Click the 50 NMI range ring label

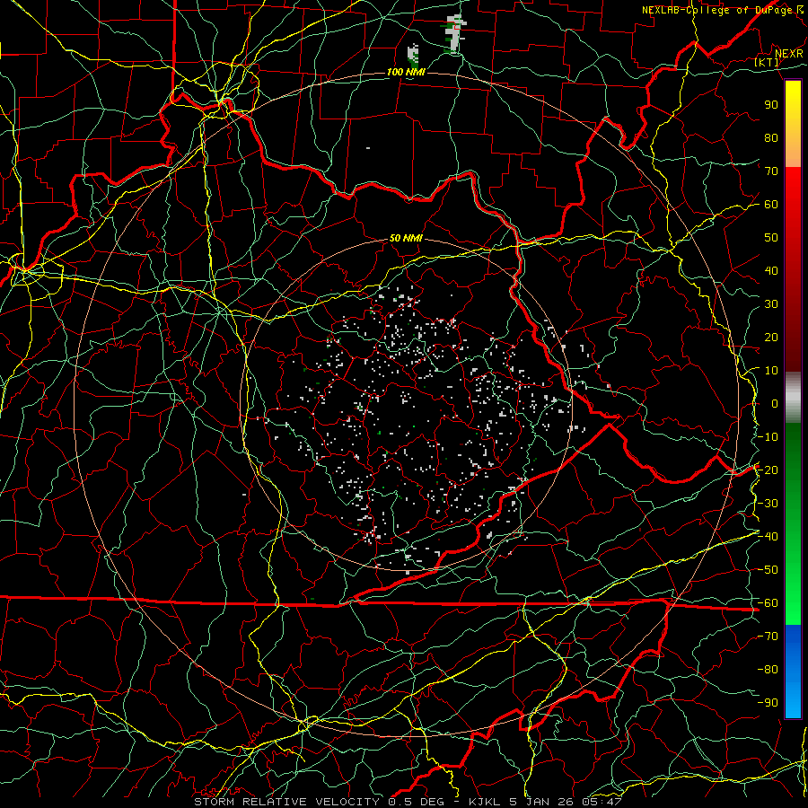pyautogui.click(x=406, y=238)
